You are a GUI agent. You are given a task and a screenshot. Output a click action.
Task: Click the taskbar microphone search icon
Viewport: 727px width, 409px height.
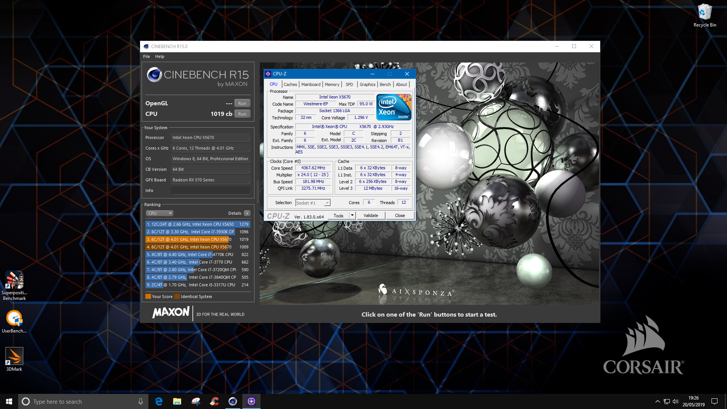click(140, 401)
